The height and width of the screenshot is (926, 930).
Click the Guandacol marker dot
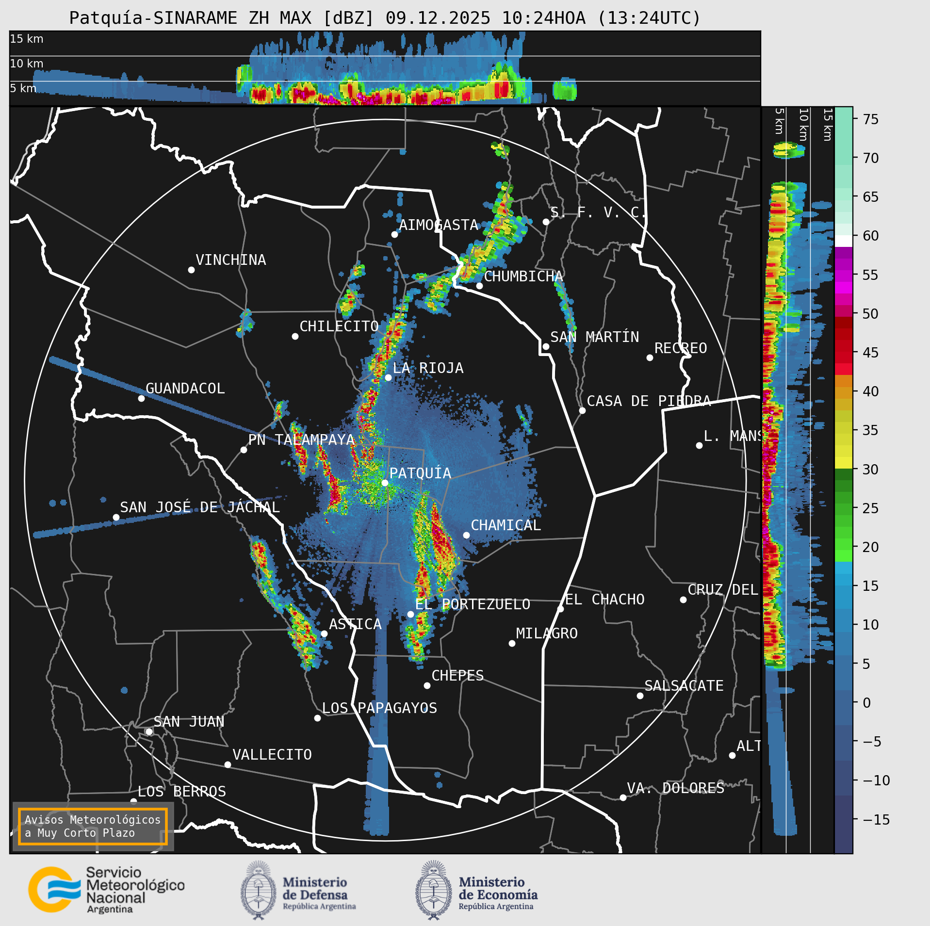(141, 398)
